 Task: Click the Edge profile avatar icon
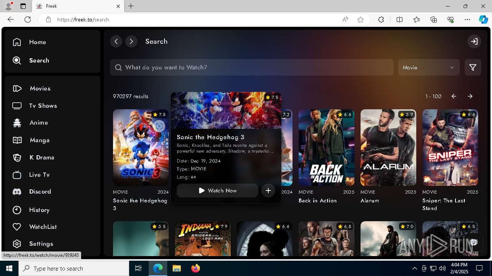tap(8, 6)
